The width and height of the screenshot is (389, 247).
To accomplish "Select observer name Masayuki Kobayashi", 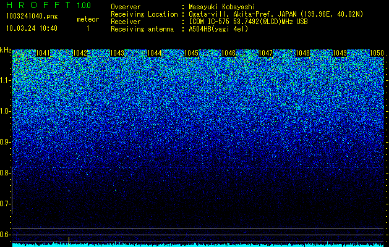I will coord(222,7).
